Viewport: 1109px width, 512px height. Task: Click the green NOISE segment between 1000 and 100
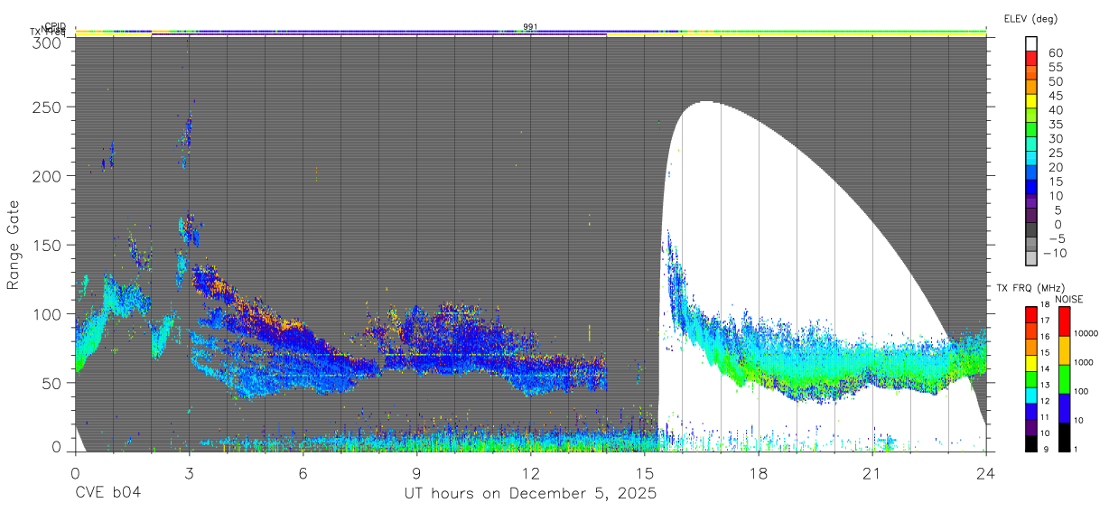tap(1065, 379)
